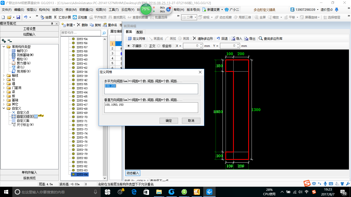Open undo history dropdown arrow
Viewport: 351px width, 197px height.
tap(30, 17)
